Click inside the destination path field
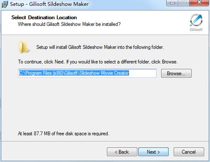This screenshot has height=162, width=210. pos(87,73)
